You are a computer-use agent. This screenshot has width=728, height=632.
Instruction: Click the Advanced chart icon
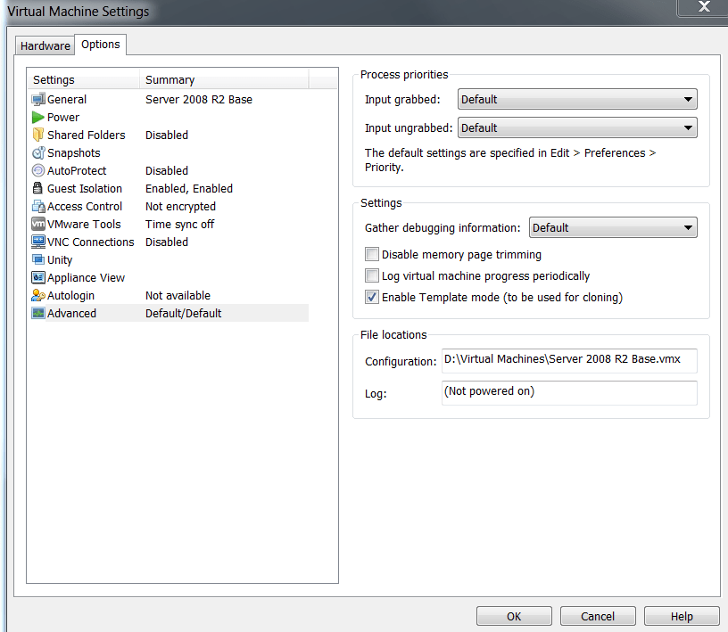(x=38, y=313)
